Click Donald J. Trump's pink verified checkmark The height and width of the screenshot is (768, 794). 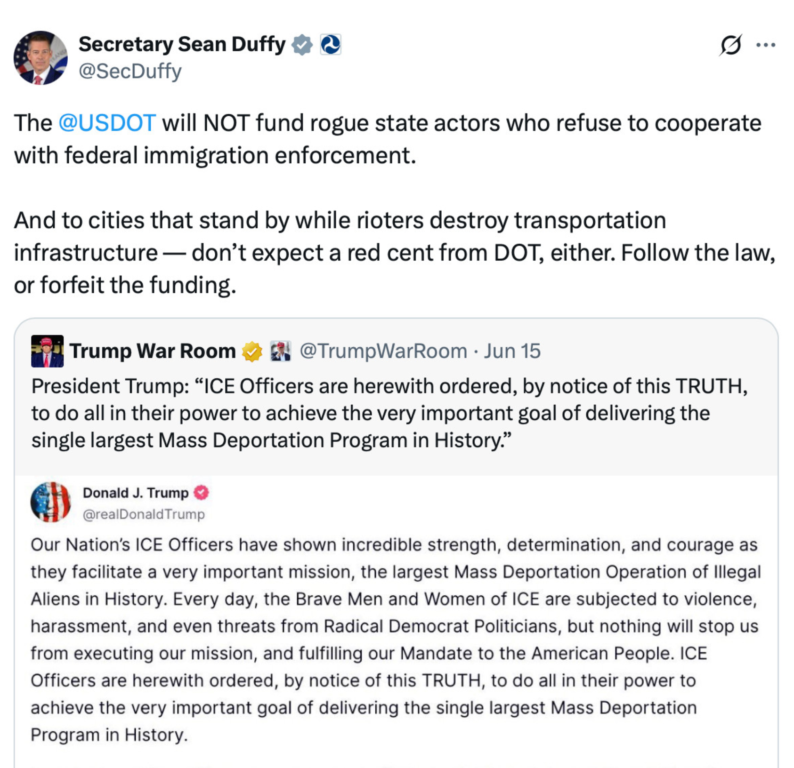click(x=202, y=493)
